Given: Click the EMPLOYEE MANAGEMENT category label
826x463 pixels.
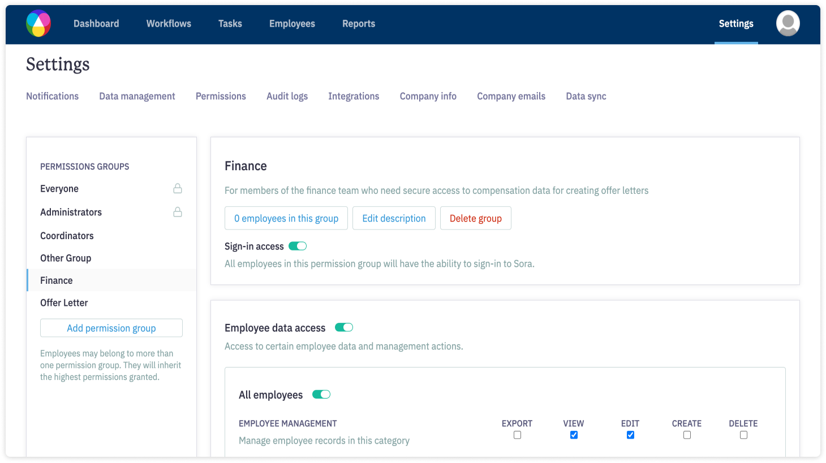Looking at the screenshot, I should point(288,423).
